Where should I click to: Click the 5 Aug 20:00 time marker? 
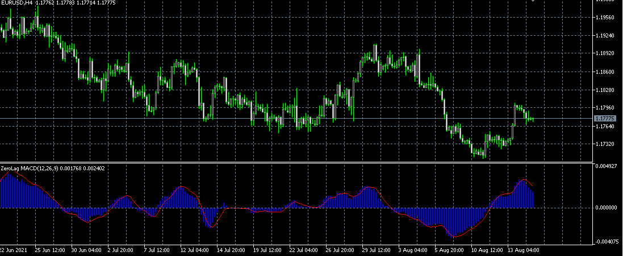pyautogui.click(x=450, y=250)
